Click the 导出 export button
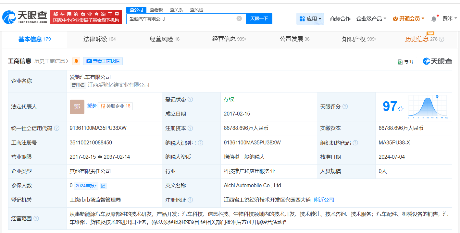The height and width of the screenshot is (233, 460). pyautogui.click(x=405, y=62)
